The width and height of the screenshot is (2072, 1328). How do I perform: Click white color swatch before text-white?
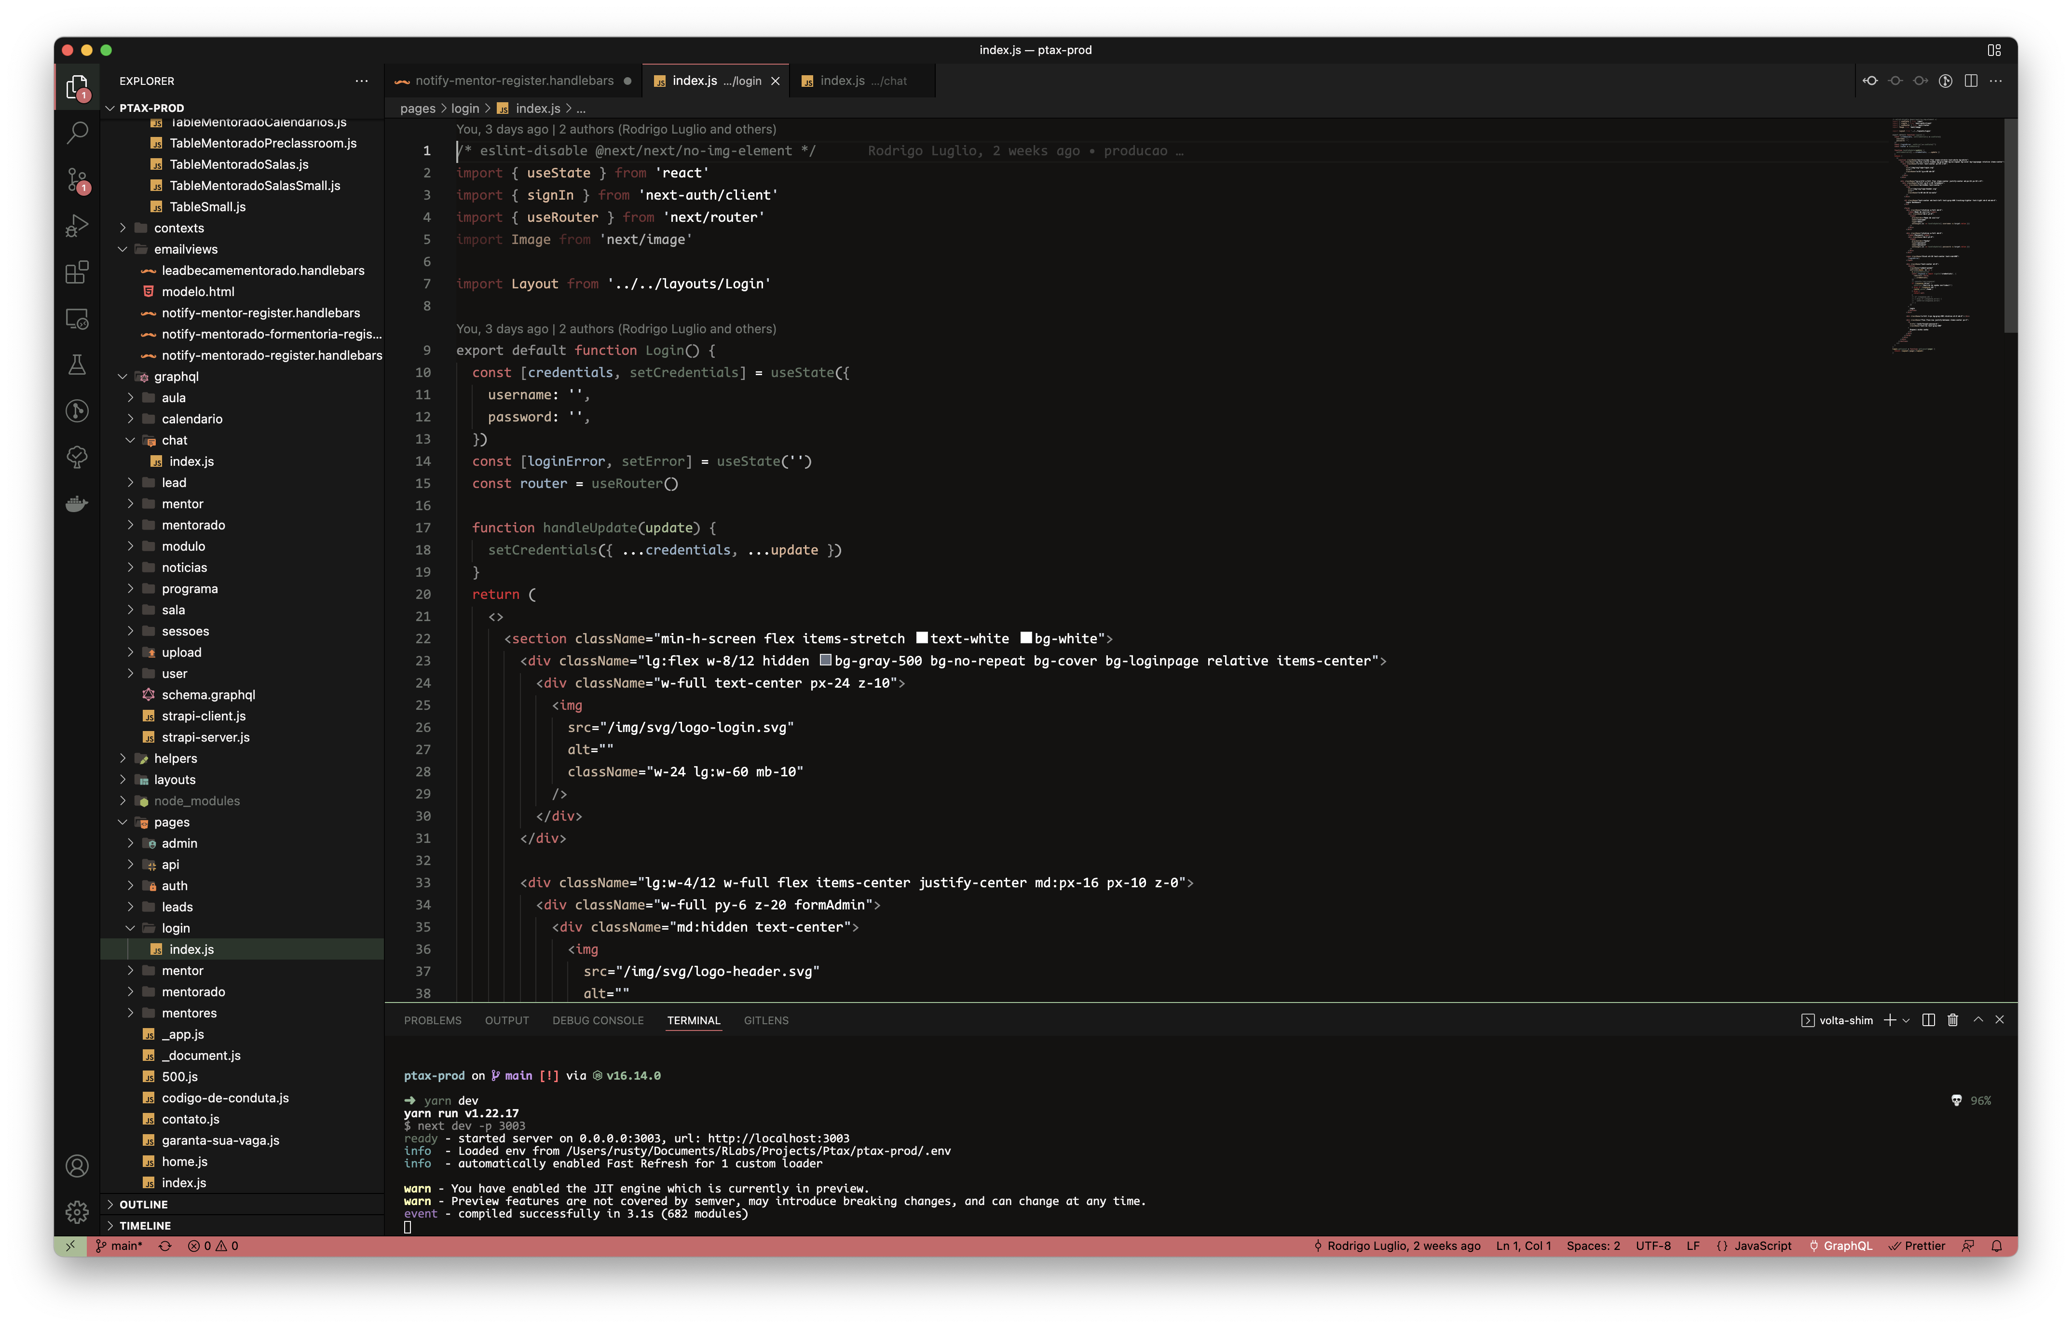[922, 638]
